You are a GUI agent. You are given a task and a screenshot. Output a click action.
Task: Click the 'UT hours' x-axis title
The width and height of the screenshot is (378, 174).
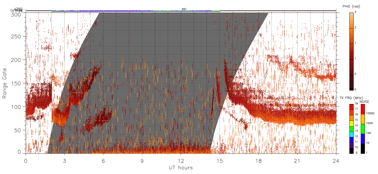[180, 168]
